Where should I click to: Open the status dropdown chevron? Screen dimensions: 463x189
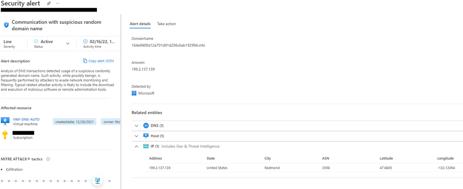pos(68,43)
